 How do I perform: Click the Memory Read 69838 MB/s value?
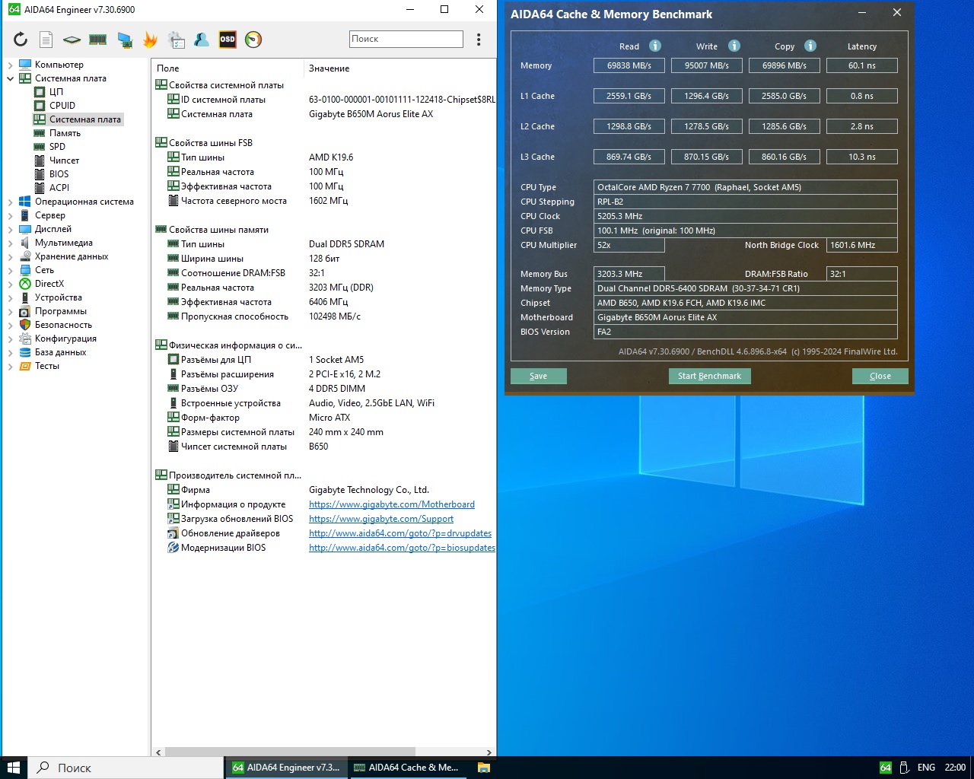629,65
